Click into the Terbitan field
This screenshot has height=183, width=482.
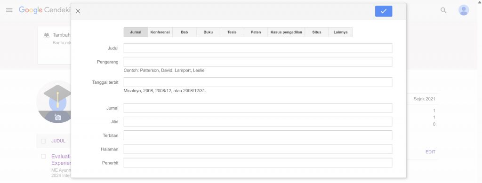[258, 135]
